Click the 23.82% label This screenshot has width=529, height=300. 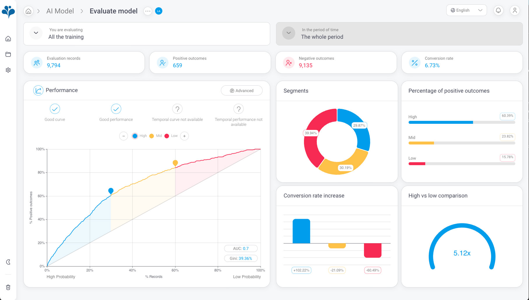click(507, 137)
